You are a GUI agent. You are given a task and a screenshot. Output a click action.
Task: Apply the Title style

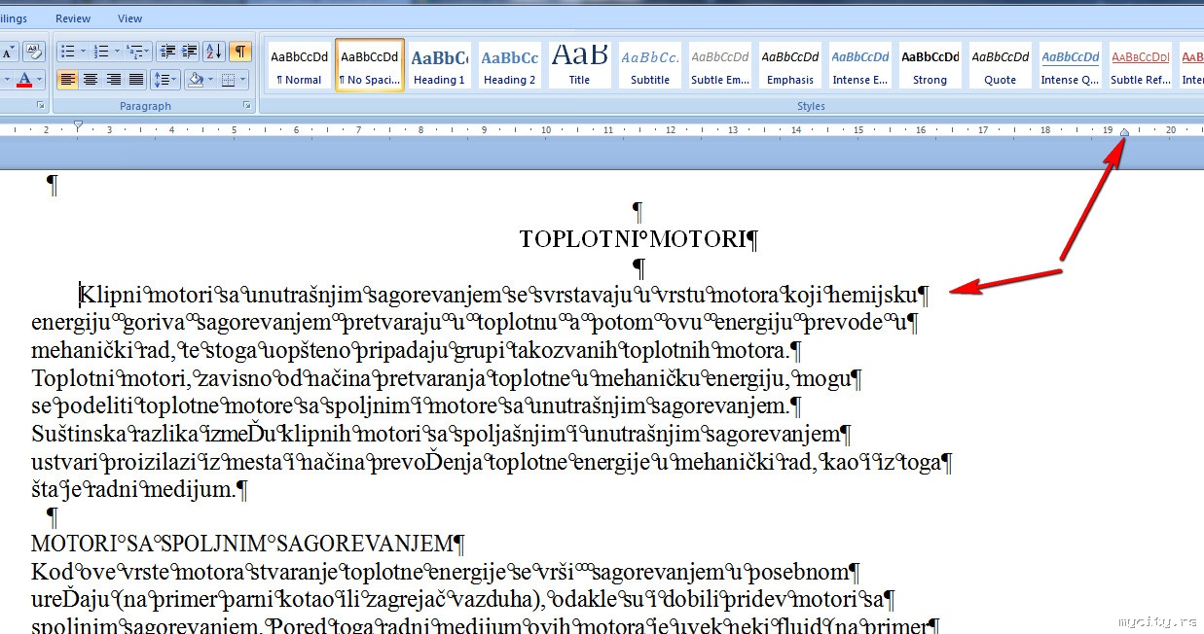click(x=580, y=66)
